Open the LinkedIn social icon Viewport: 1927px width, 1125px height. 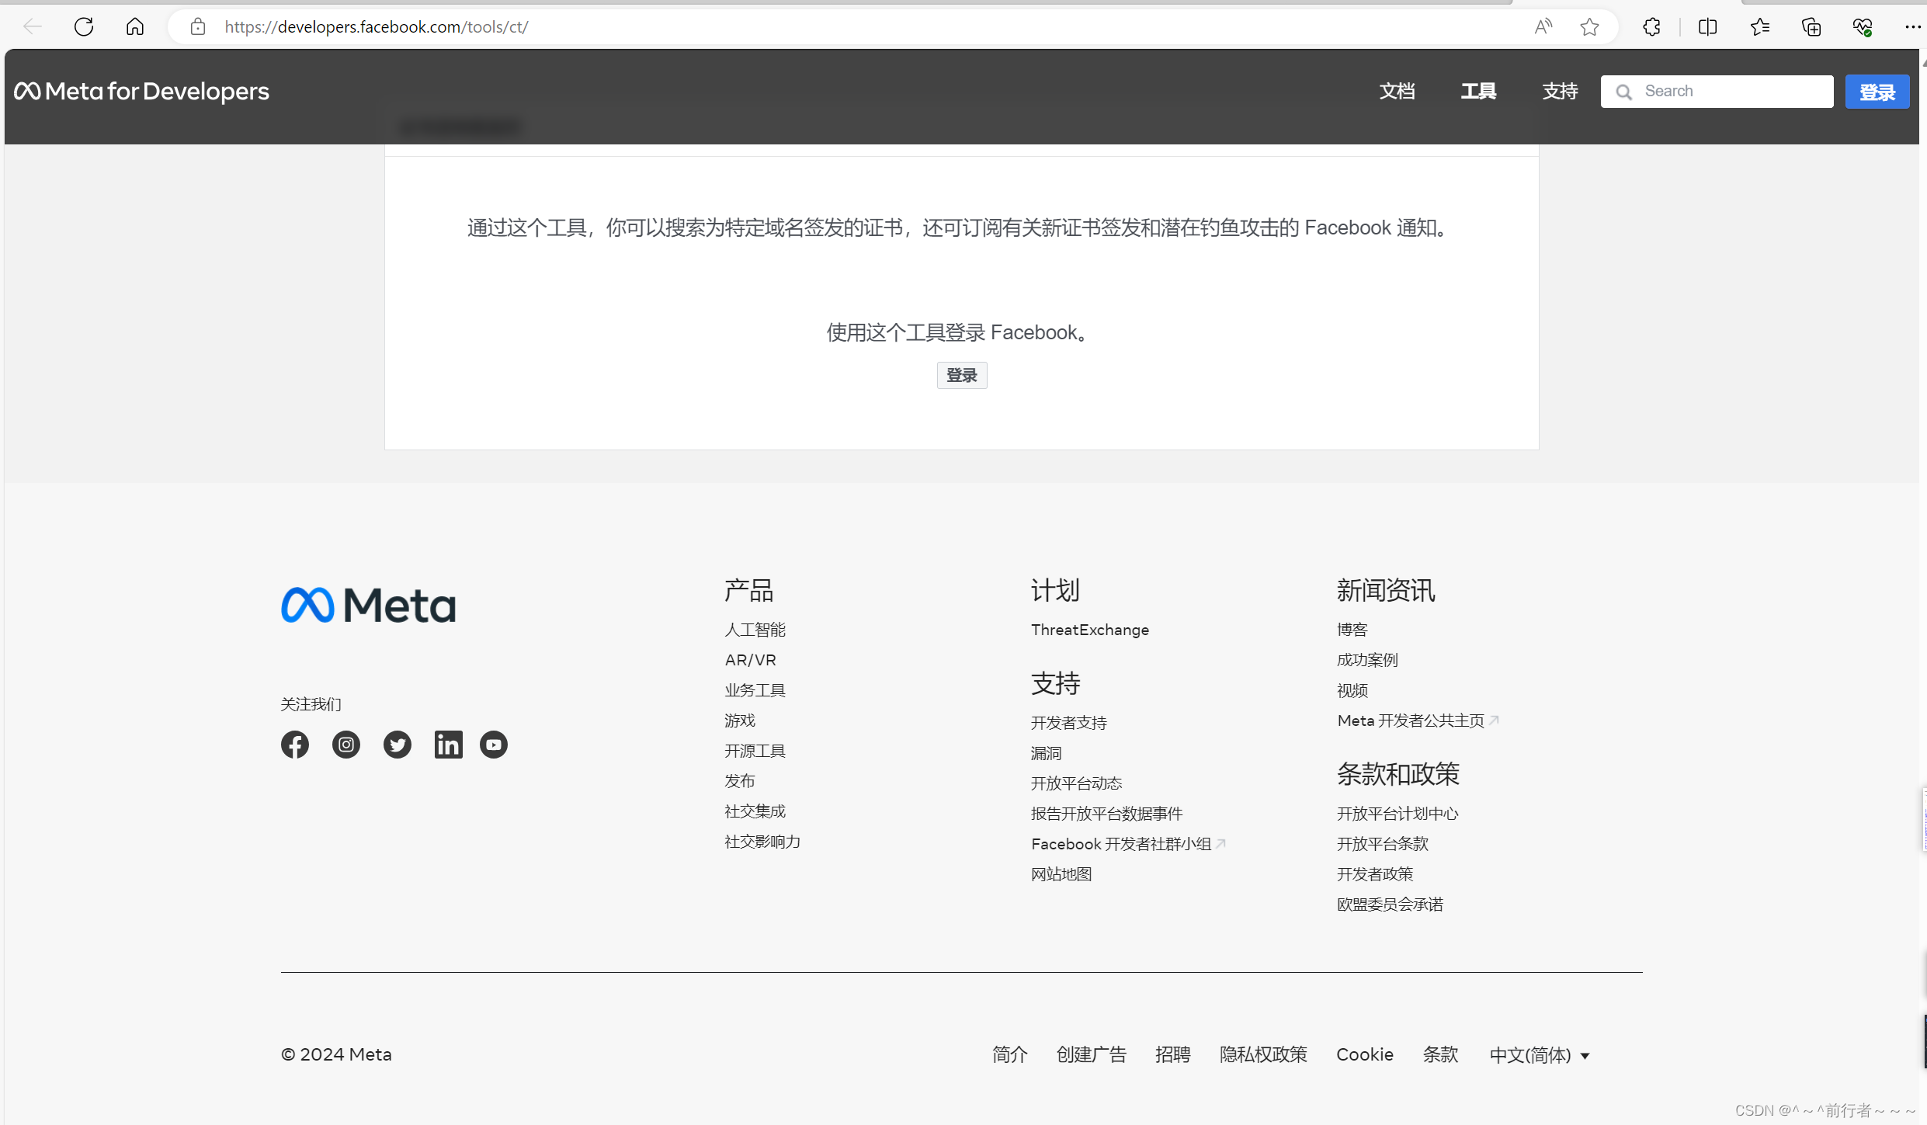click(449, 745)
